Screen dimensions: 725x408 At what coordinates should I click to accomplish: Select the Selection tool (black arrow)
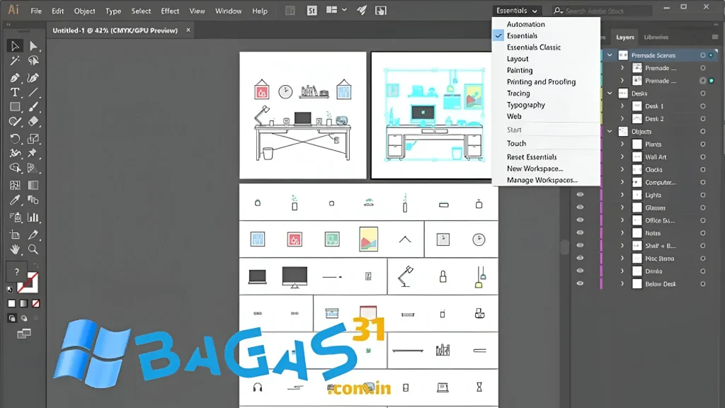[15, 46]
